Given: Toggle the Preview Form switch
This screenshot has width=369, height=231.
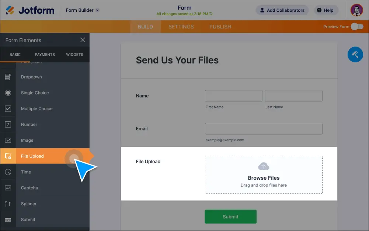Looking at the screenshot, I should coord(356,27).
